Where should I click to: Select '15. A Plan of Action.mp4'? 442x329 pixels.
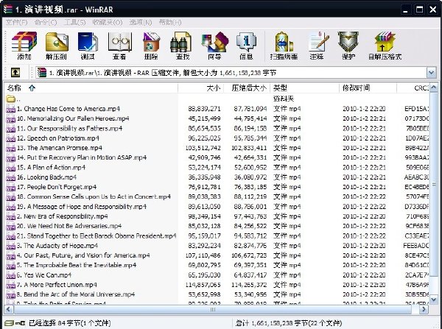point(51,168)
